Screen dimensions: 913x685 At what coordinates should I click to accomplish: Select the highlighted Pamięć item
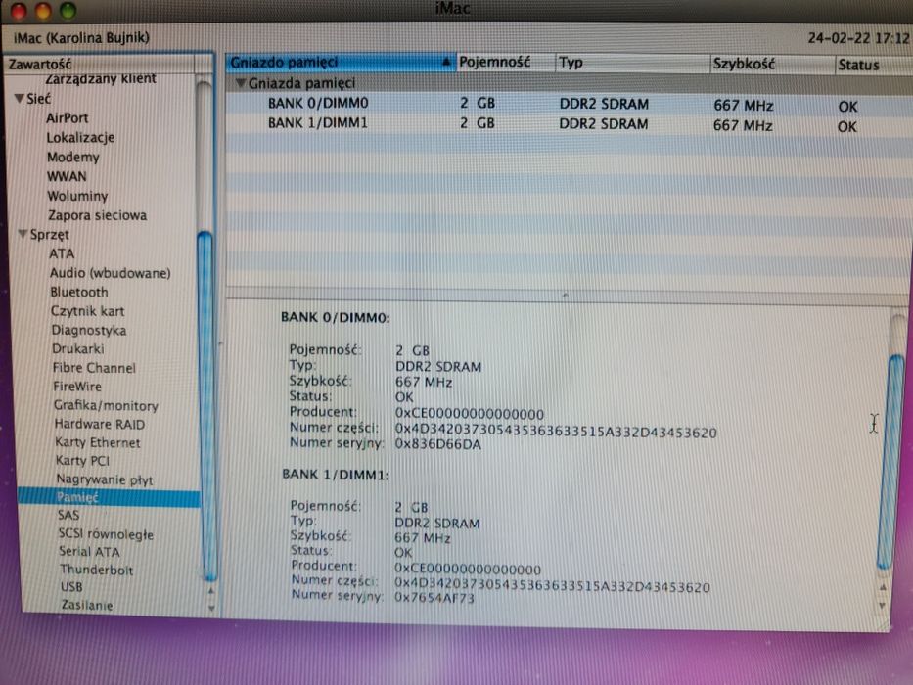(109, 497)
